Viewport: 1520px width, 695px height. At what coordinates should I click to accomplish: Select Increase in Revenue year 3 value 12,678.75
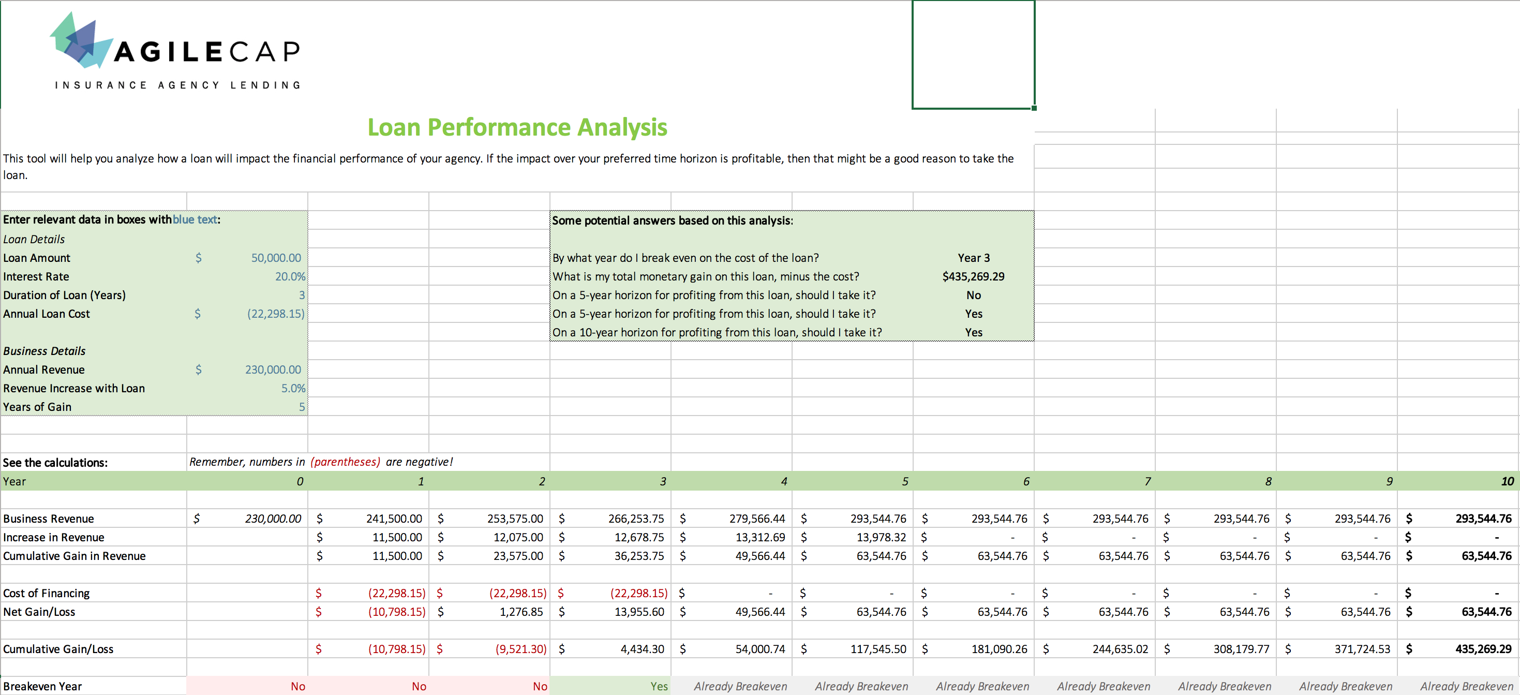click(610, 538)
